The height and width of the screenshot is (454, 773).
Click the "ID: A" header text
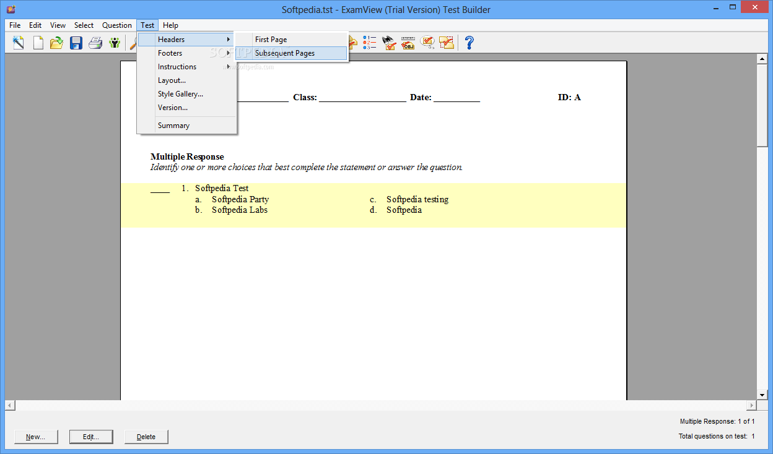tap(569, 97)
